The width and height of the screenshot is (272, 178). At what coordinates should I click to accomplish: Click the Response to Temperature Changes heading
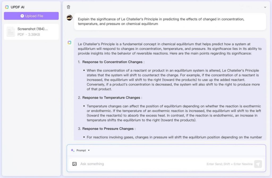tap(111, 98)
